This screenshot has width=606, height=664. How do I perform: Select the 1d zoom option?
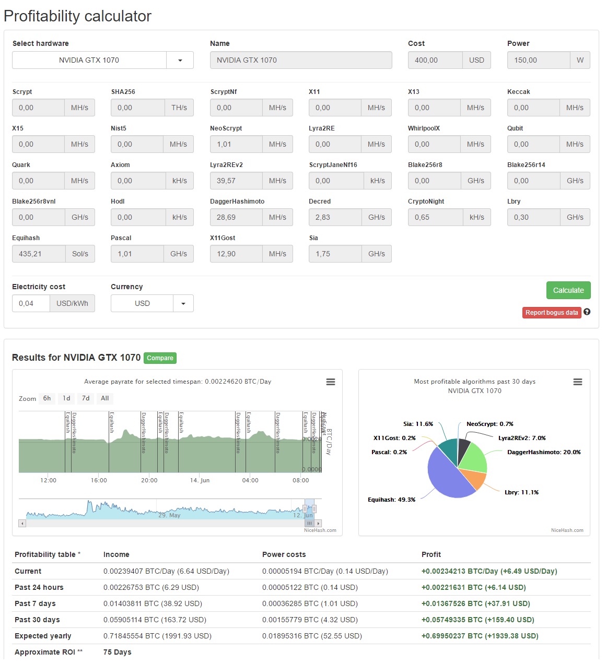66,398
